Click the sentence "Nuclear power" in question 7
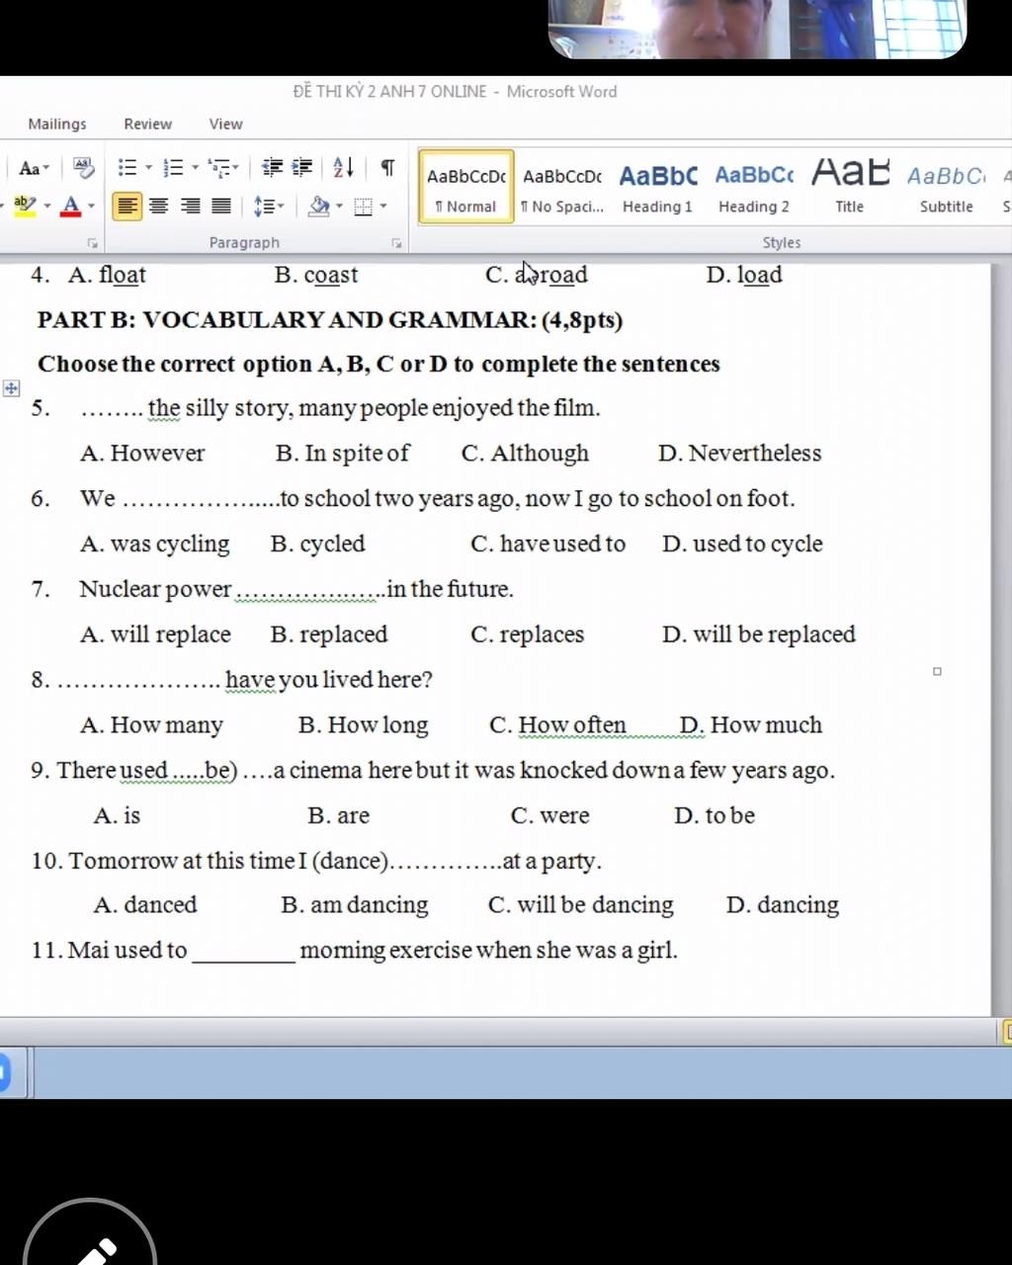The height and width of the screenshot is (1265, 1012). (155, 590)
